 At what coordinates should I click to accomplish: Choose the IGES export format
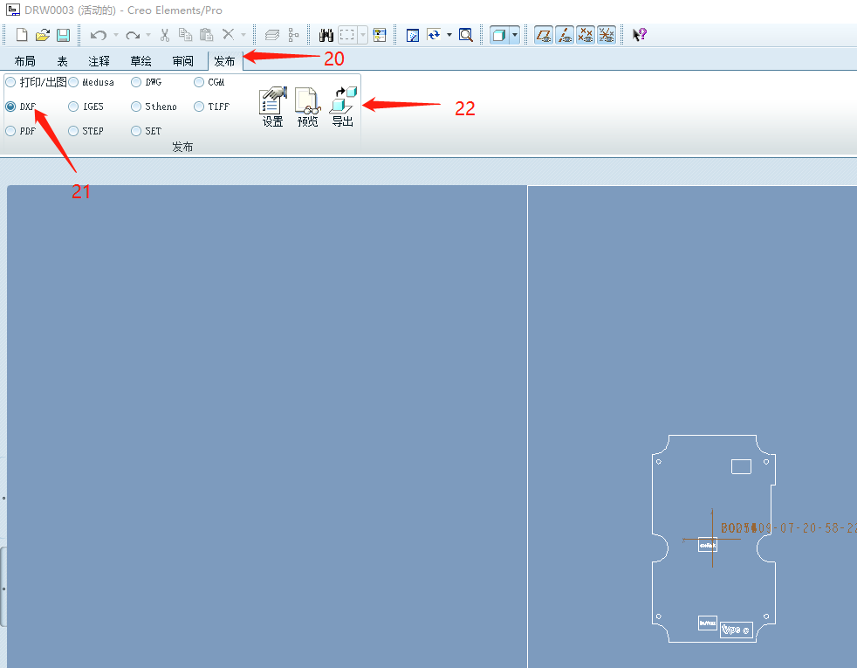click(73, 107)
